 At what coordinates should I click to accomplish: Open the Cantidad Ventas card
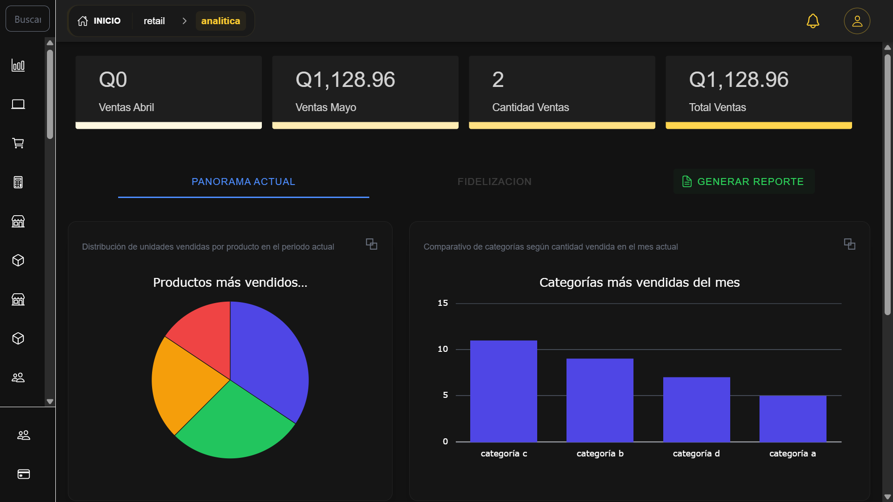[x=562, y=92]
